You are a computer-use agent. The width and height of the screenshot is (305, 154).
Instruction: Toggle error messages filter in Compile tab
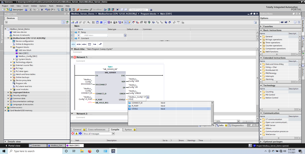click(73, 134)
